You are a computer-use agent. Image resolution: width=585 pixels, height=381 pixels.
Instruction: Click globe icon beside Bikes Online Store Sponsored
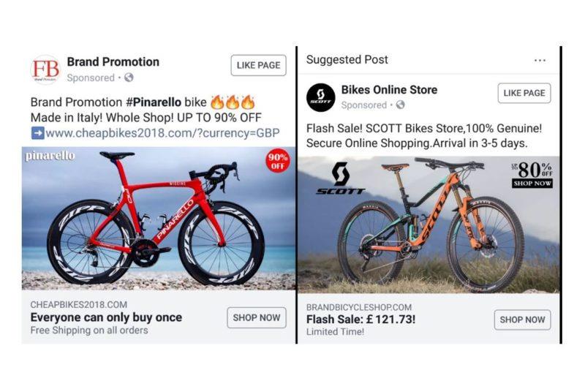(x=400, y=105)
